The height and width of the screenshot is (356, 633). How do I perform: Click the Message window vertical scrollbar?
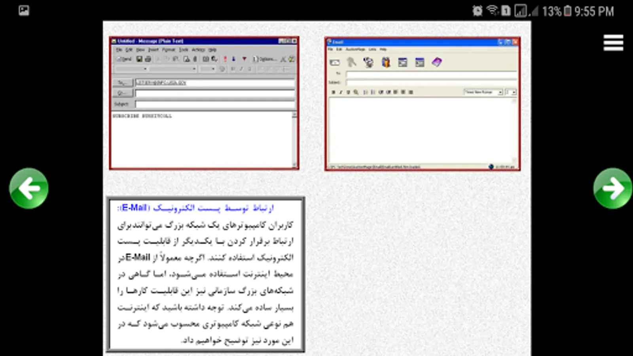294,139
